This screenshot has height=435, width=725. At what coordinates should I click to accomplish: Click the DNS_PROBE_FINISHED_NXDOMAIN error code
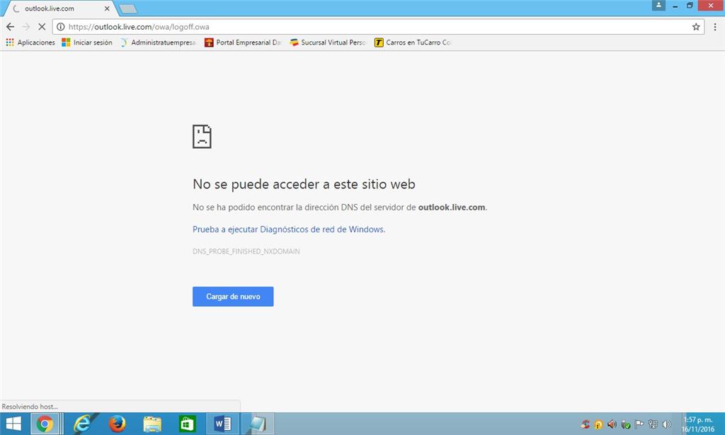coord(246,252)
